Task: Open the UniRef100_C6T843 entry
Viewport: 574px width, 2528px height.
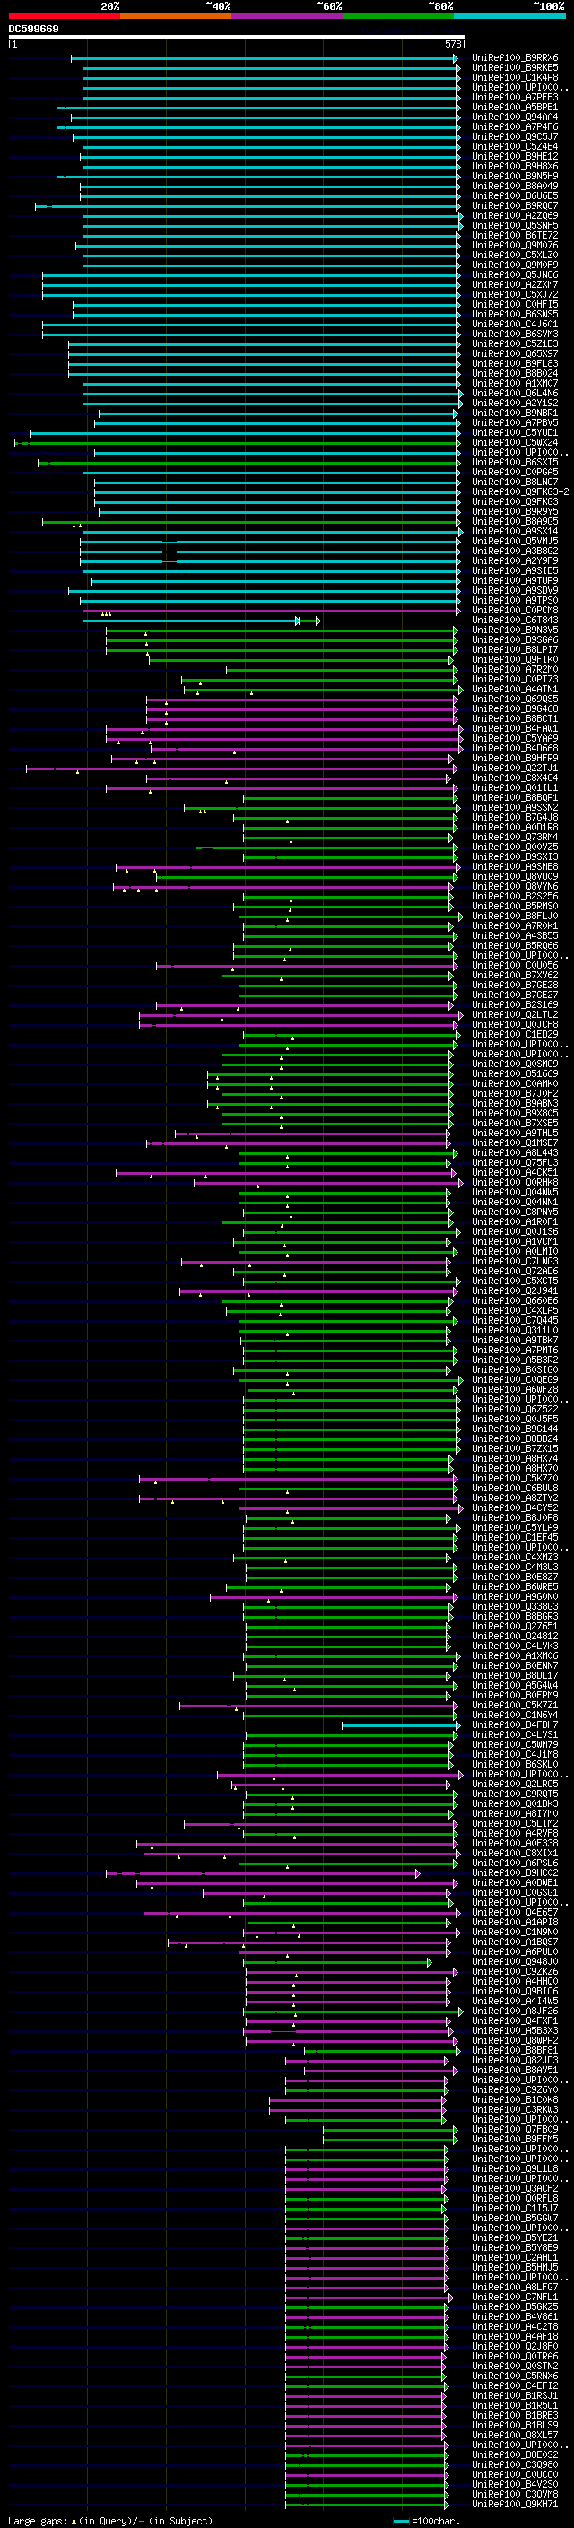Action: tap(514, 621)
